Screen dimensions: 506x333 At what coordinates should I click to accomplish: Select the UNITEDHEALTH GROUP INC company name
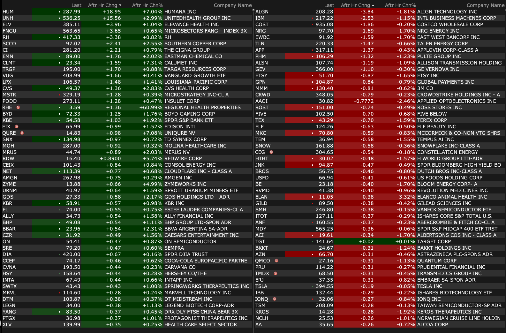(x=197, y=18)
